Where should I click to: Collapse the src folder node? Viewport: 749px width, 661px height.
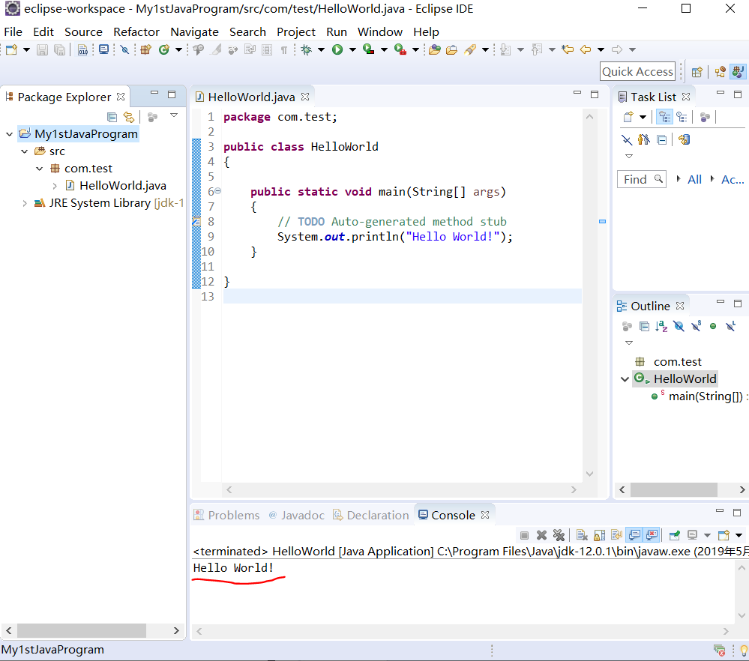[x=24, y=151]
